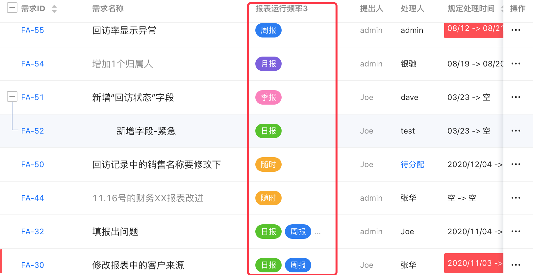
Task: Open the more actions menu for FA-30
Action: [x=516, y=265]
